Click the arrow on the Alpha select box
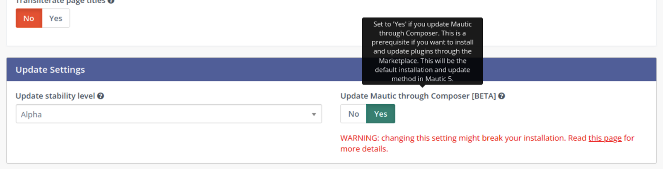This screenshot has height=169, width=663. click(x=314, y=115)
